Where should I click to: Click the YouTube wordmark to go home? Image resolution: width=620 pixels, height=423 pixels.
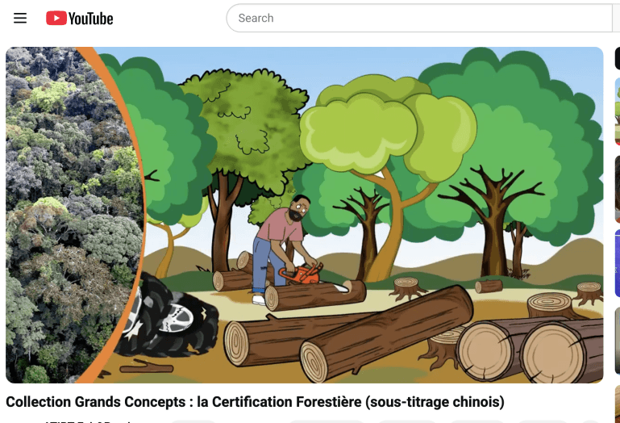pyautogui.click(x=90, y=19)
